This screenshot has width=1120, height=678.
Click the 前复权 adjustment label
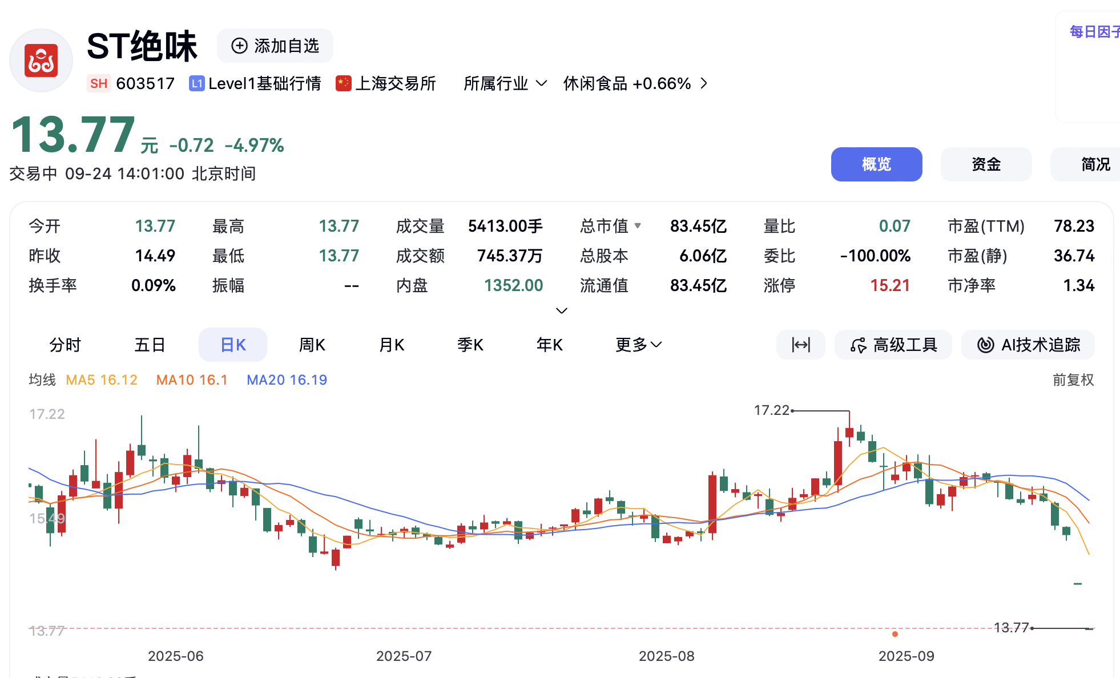[1073, 380]
